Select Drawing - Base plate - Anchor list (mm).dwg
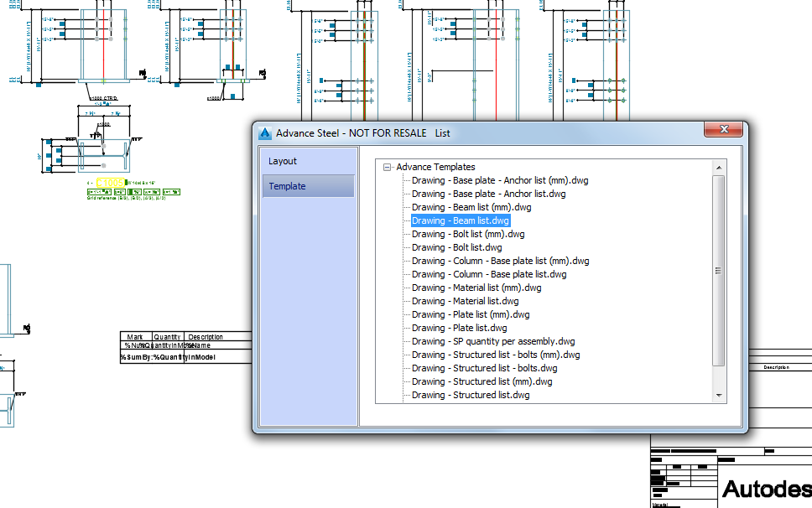Viewport: 812px width, 508px height. [500, 180]
